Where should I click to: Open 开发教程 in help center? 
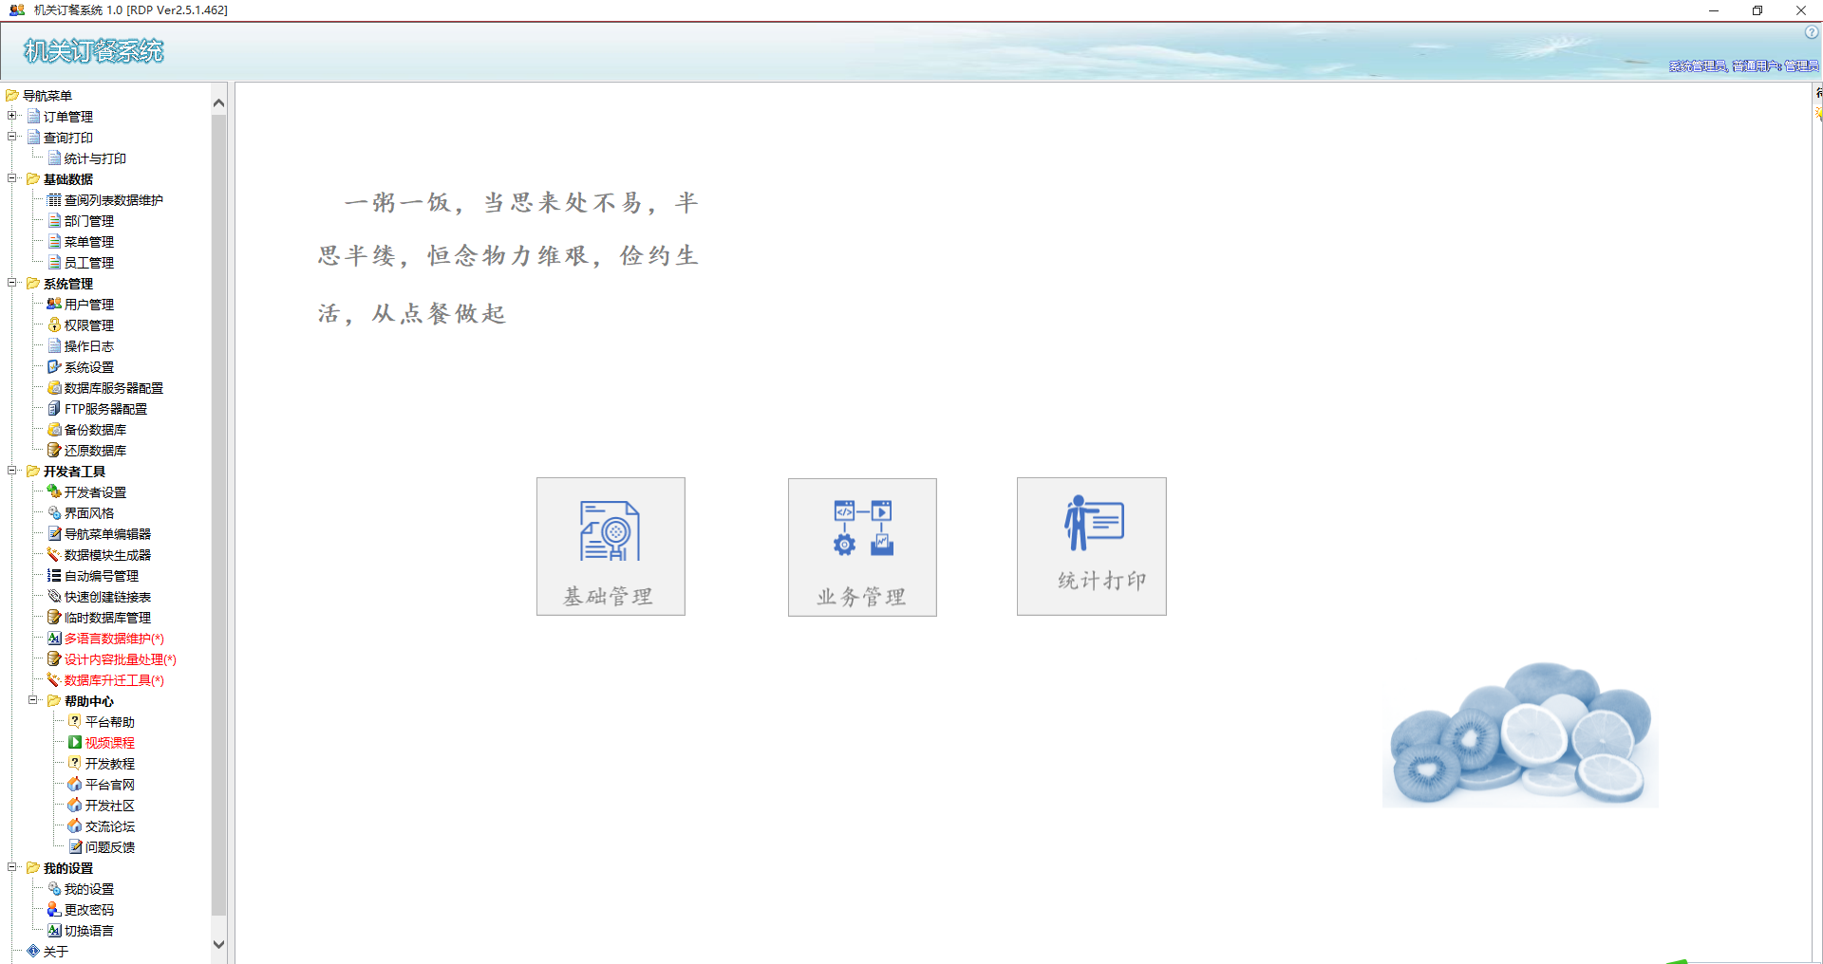click(x=110, y=764)
